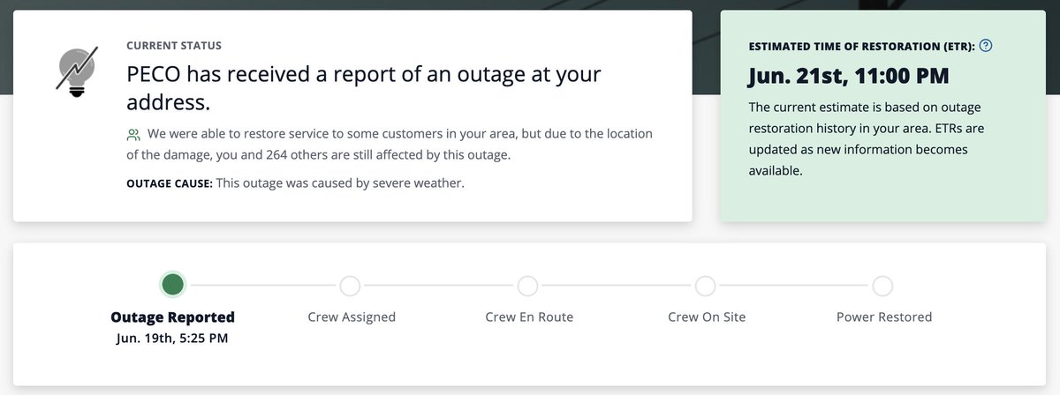Viewport: 1060px width, 395px height.
Task: Click the 'PECO has received a report' headline
Action: click(364, 87)
